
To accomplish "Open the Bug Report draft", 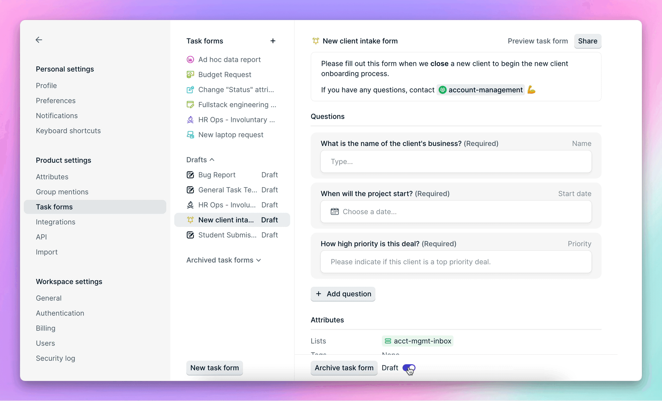I will tap(232, 175).
